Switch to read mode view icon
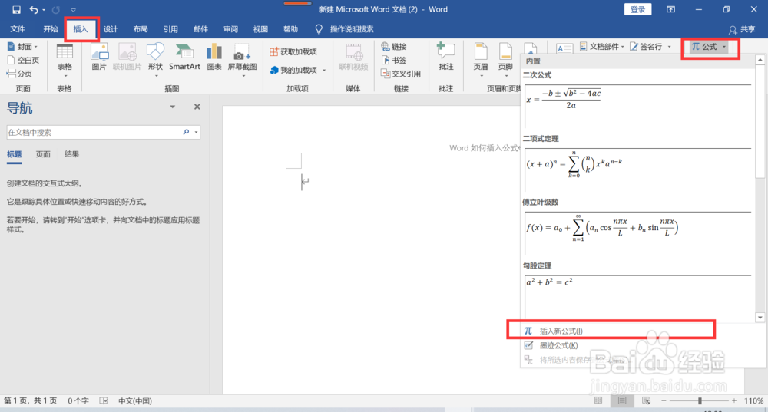 (x=598, y=400)
